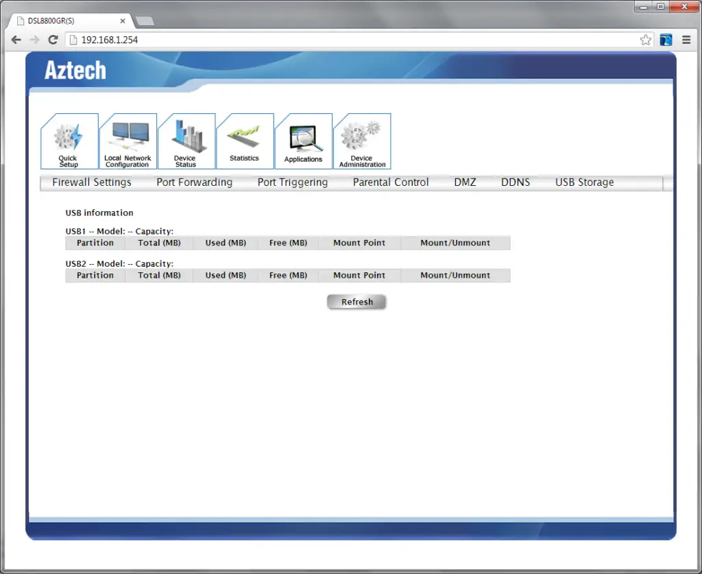Open the Statistics icon

tap(245, 141)
